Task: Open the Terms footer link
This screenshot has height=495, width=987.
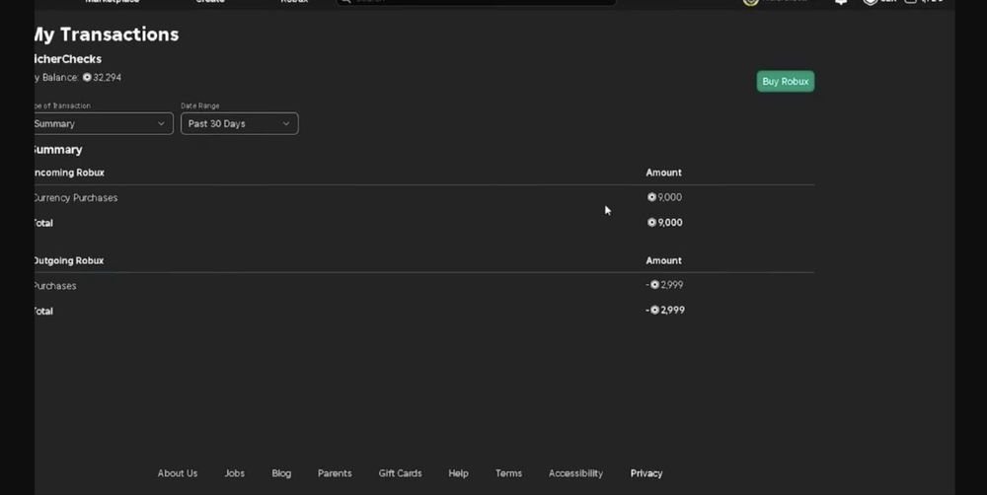Action: tap(508, 473)
